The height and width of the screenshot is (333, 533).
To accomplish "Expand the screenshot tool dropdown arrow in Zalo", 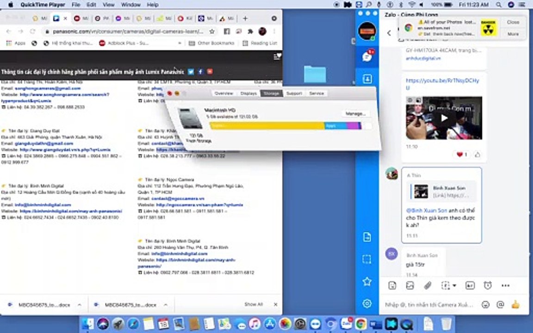I will pos(454,285).
